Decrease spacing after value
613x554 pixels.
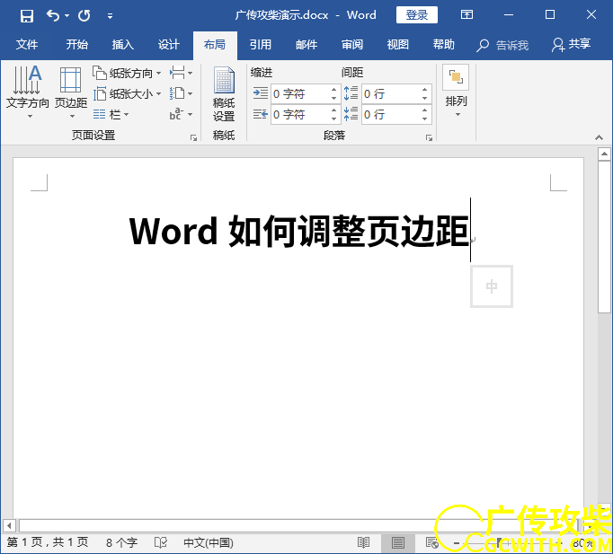point(425,119)
